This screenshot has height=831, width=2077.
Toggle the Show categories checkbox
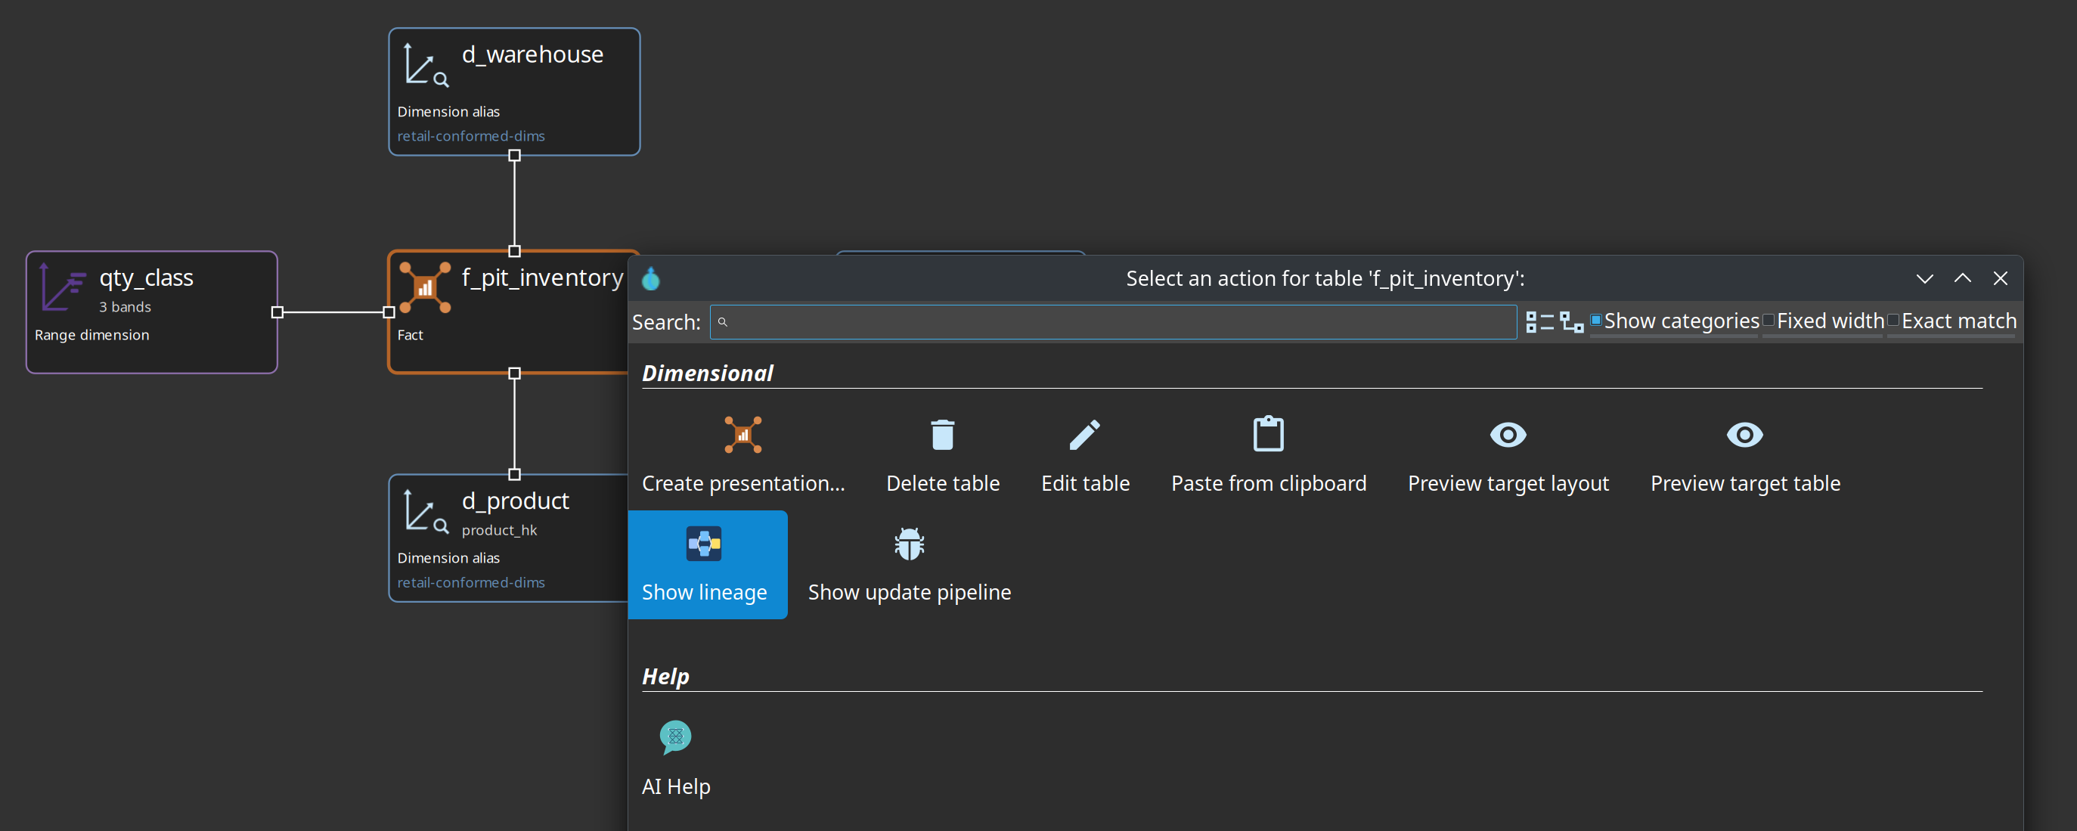[x=1595, y=321]
